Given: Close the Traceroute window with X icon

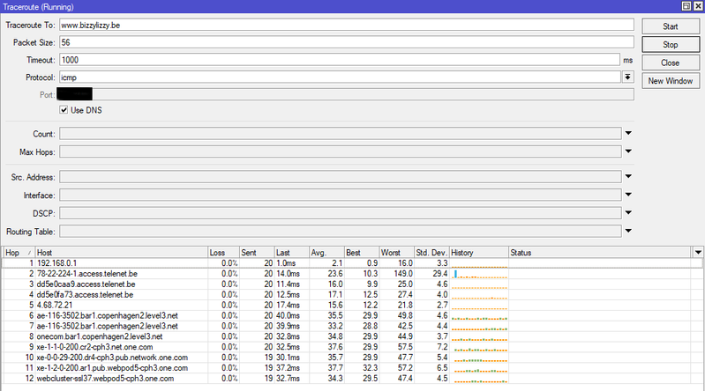Looking at the screenshot, I should coord(698,6).
